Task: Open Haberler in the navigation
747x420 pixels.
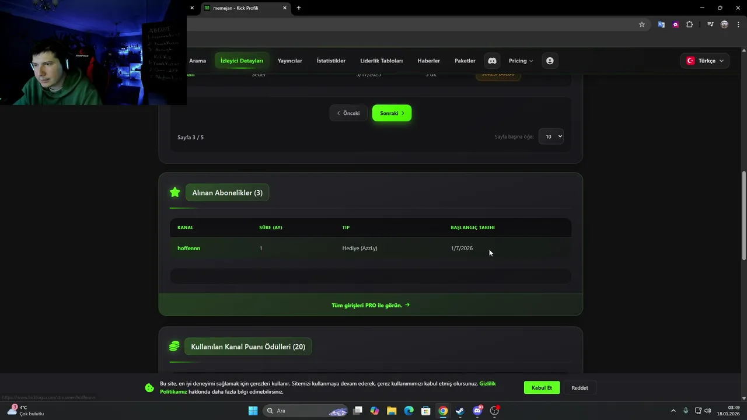Action: [x=428, y=61]
